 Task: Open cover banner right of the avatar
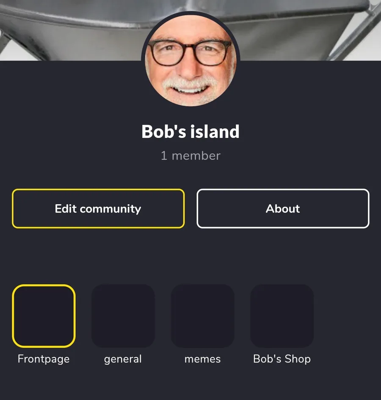pos(310,30)
